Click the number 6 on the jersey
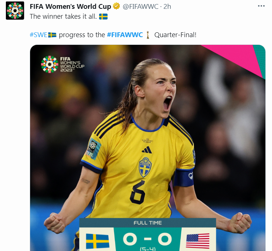This screenshot has width=272, height=251. (x=138, y=192)
